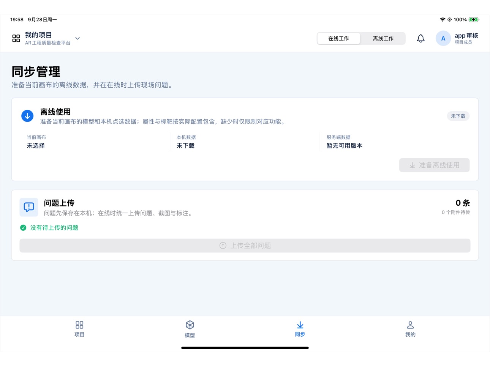Click the Wi-Fi status icon
The width and height of the screenshot is (490, 367).
(x=443, y=19)
